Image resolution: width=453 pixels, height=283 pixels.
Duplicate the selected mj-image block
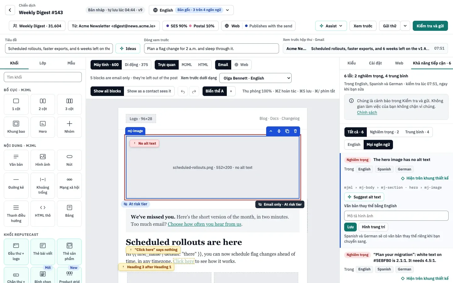pos(287,131)
